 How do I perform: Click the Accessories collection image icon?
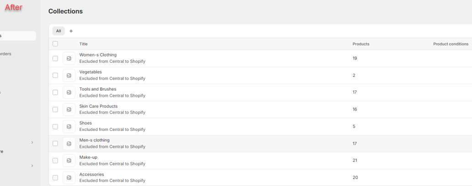pos(69,178)
